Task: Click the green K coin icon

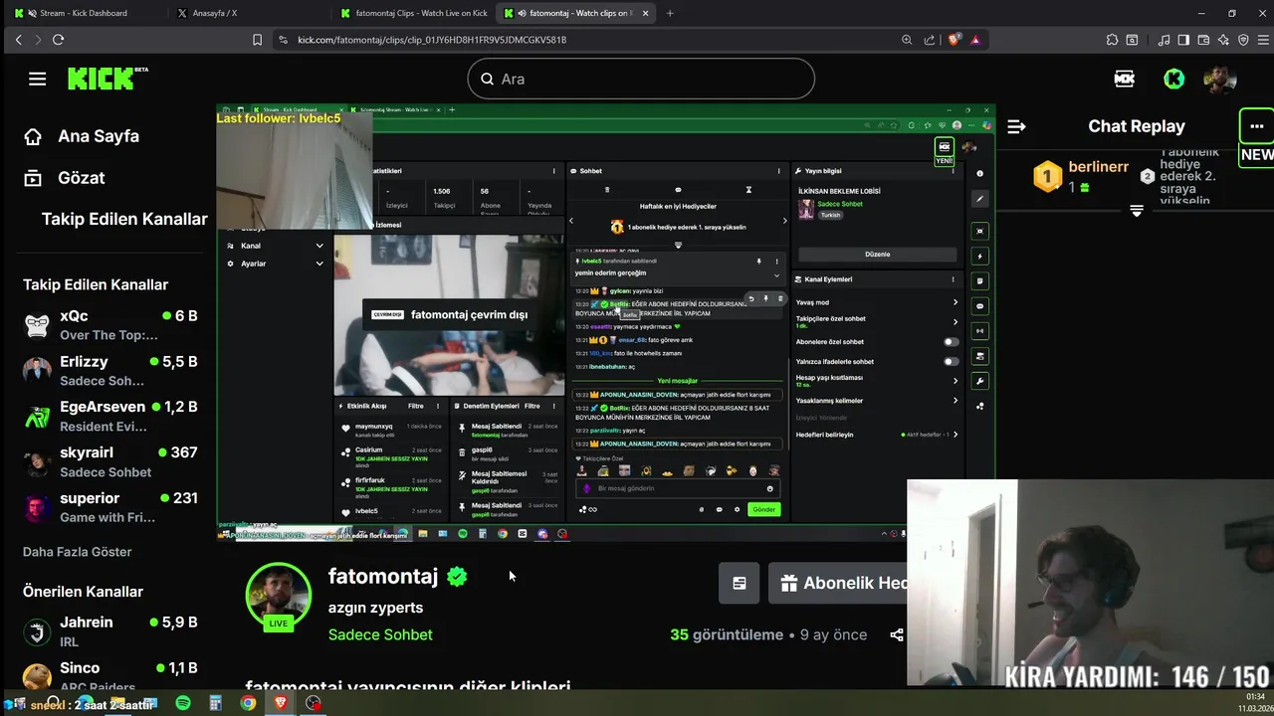Action: pyautogui.click(x=1174, y=79)
